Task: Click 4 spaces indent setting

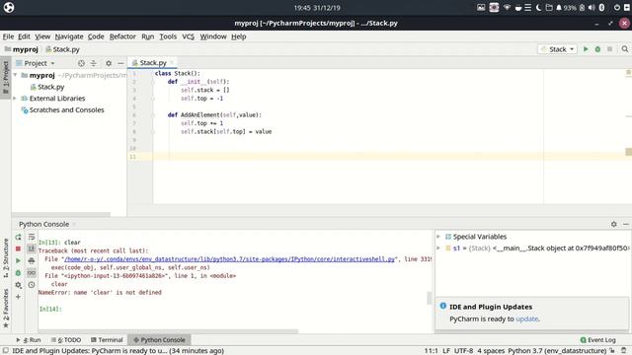Action: pos(491,351)
